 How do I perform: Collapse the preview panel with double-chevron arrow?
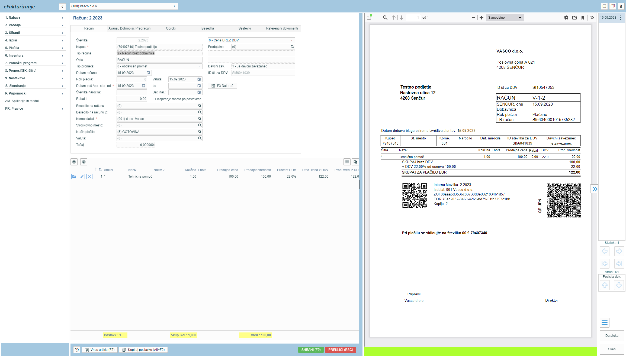coord(595,189)
